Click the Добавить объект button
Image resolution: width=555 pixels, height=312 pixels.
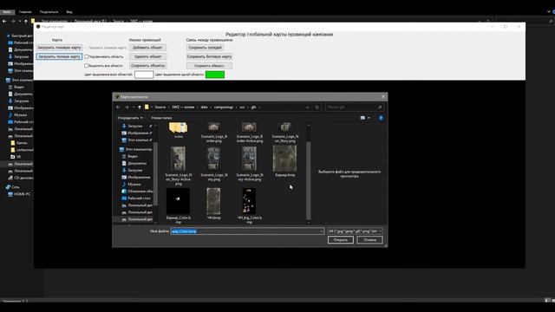(147, 48)
